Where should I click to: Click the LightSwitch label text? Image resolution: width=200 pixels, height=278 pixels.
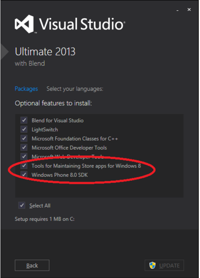(x=45, y=129)
